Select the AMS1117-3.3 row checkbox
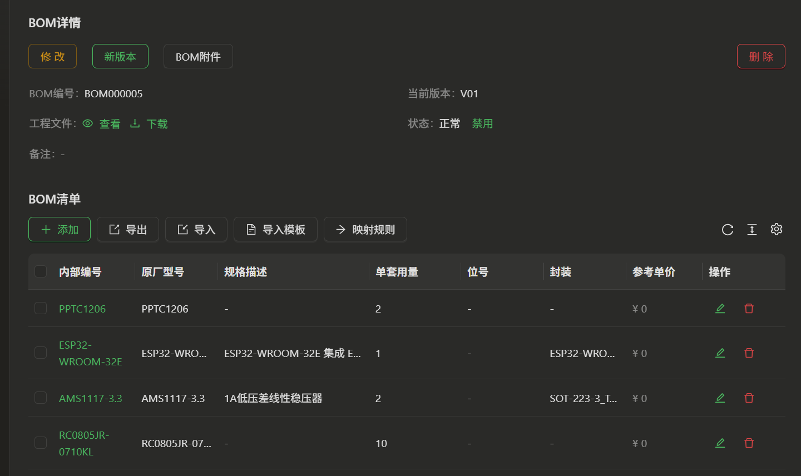 click(41, 398)
